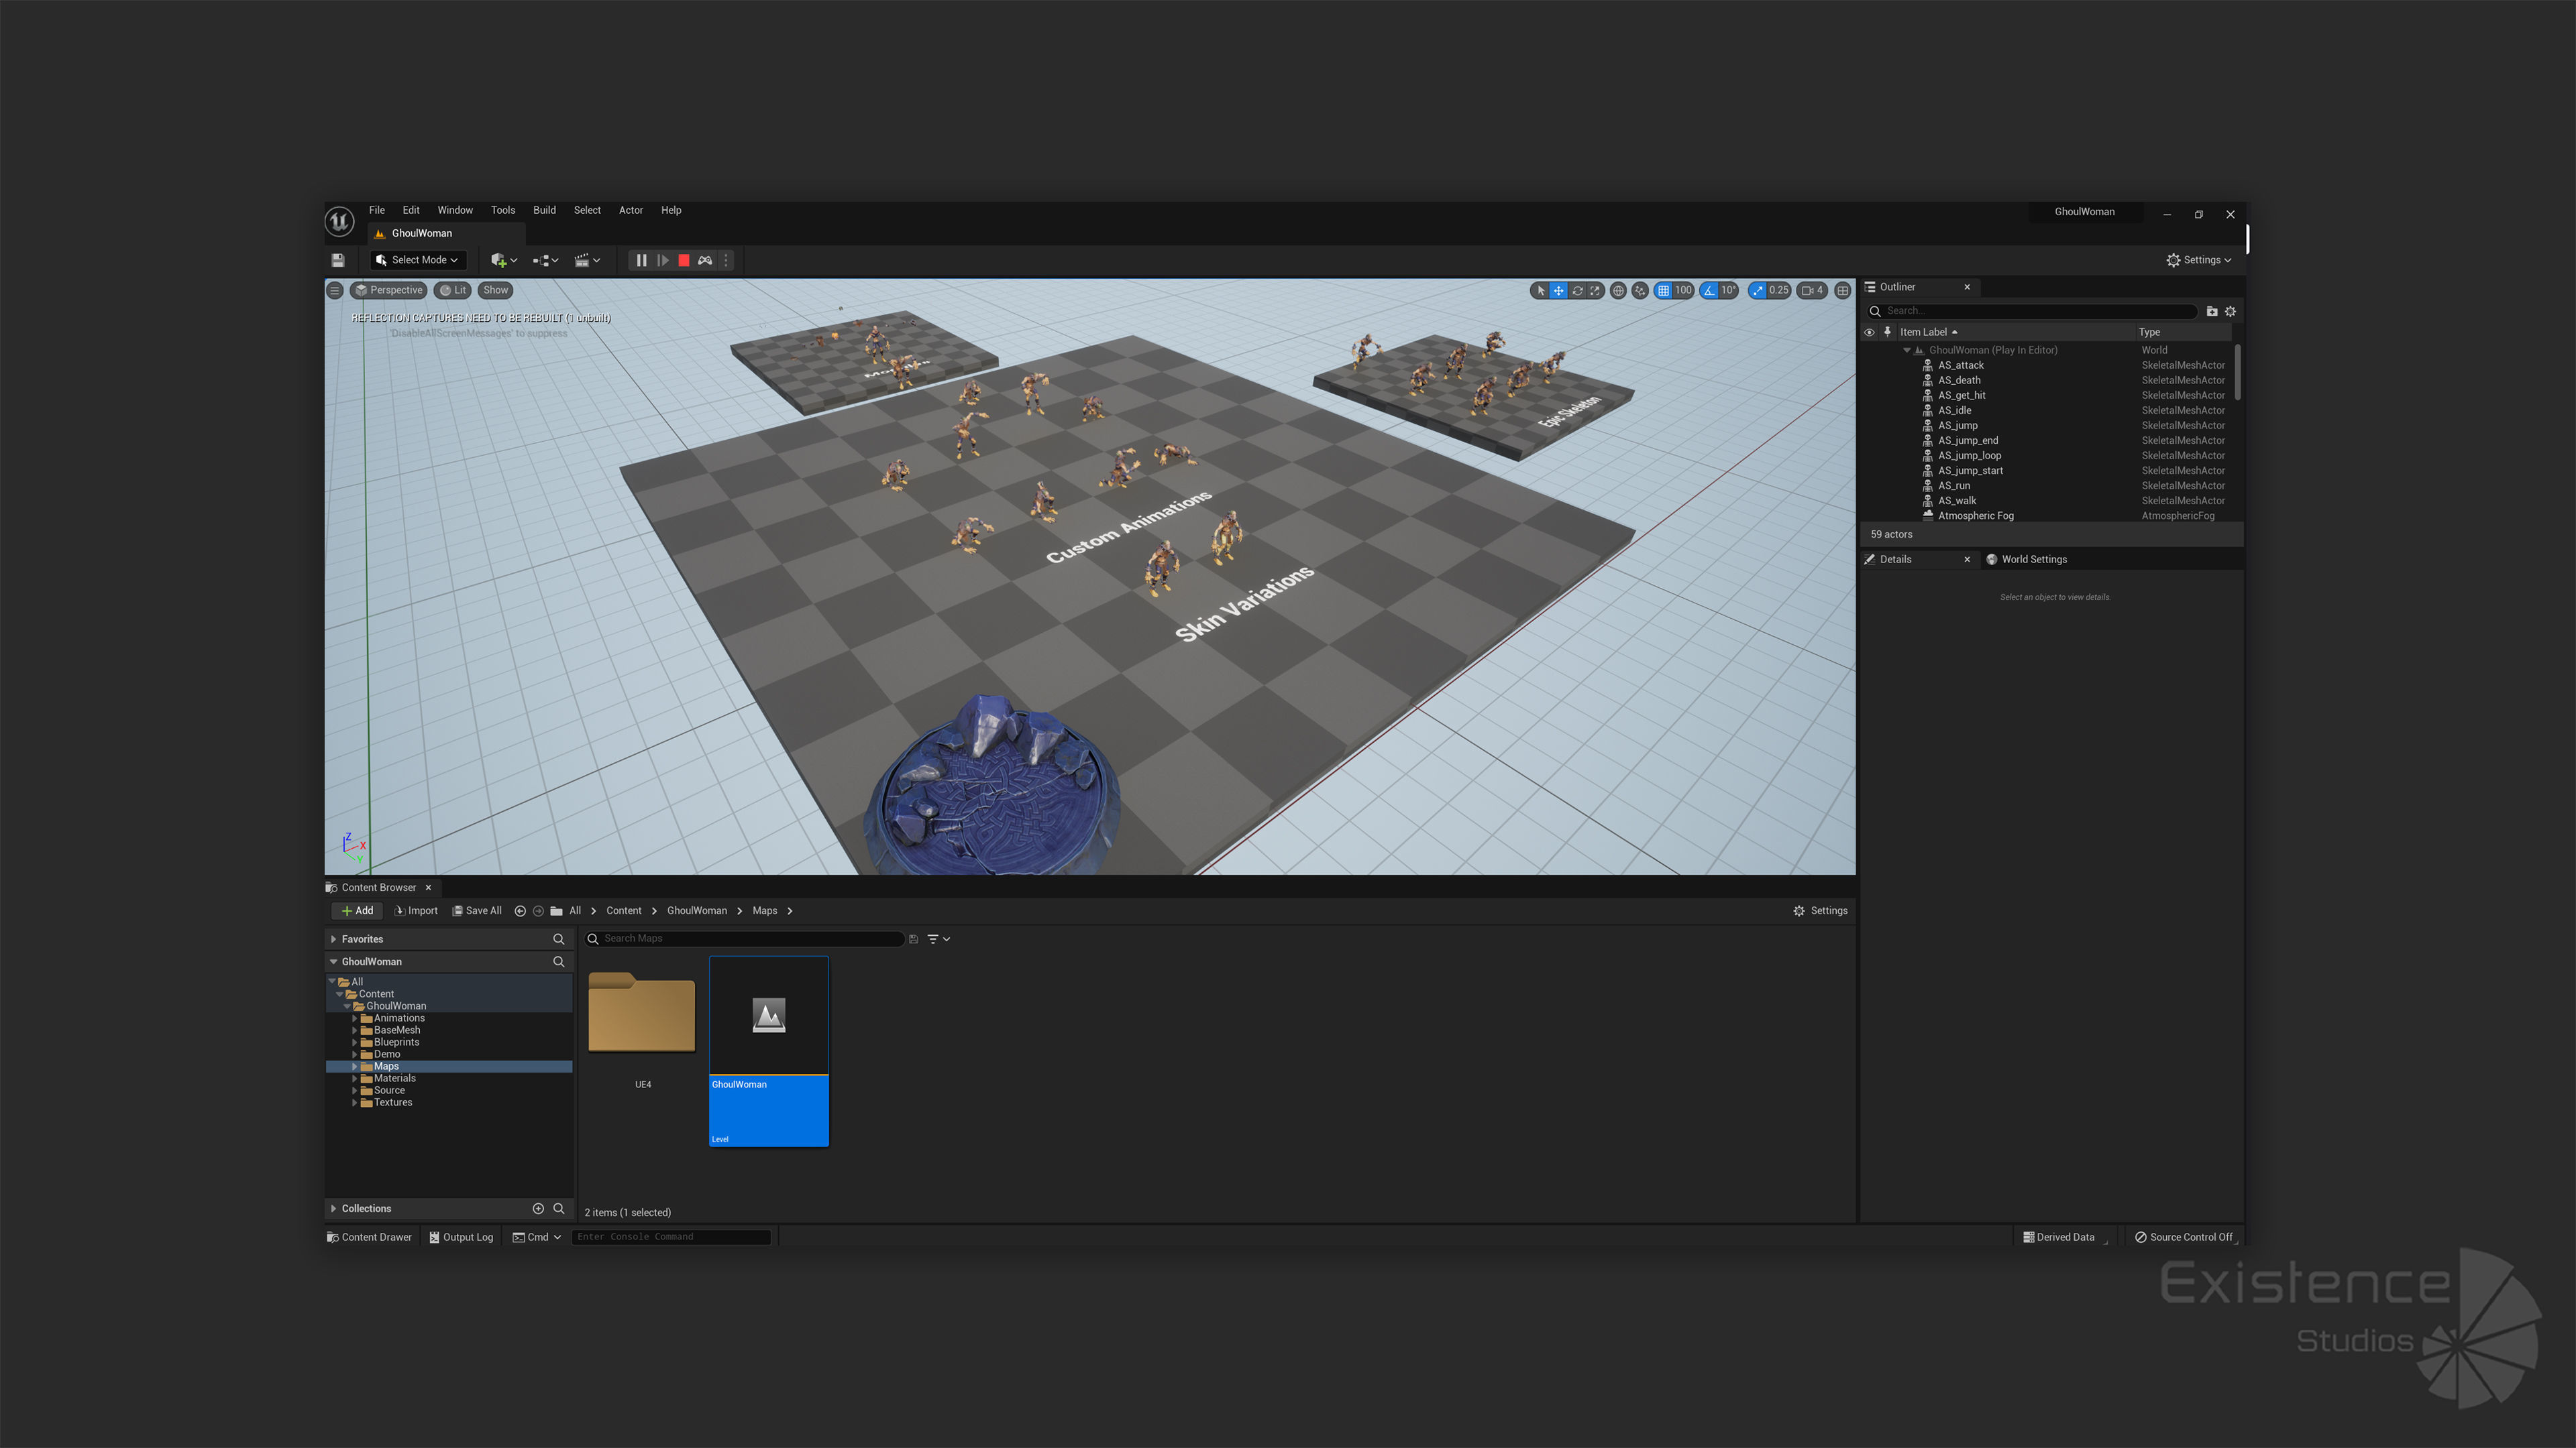Open the Build menu

544,210
